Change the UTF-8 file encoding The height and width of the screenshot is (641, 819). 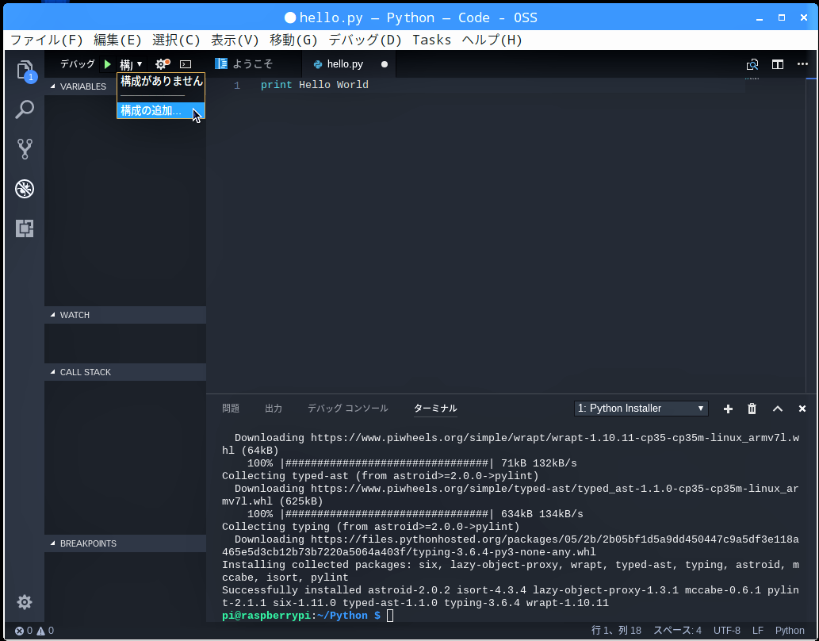pos(726,631)
